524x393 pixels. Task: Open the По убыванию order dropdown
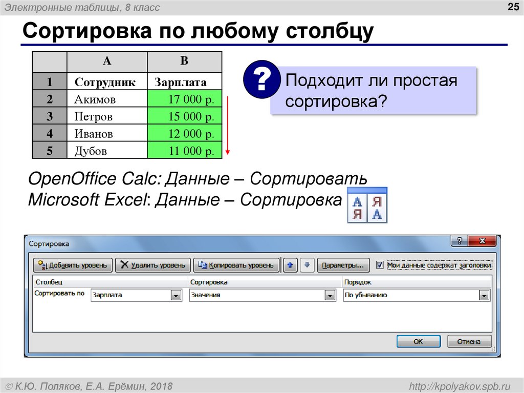[x=485, y=295]
